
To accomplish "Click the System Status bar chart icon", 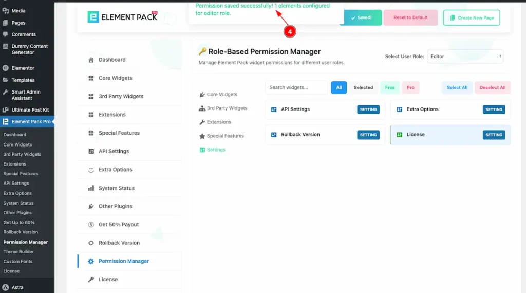I will (91, 188).
